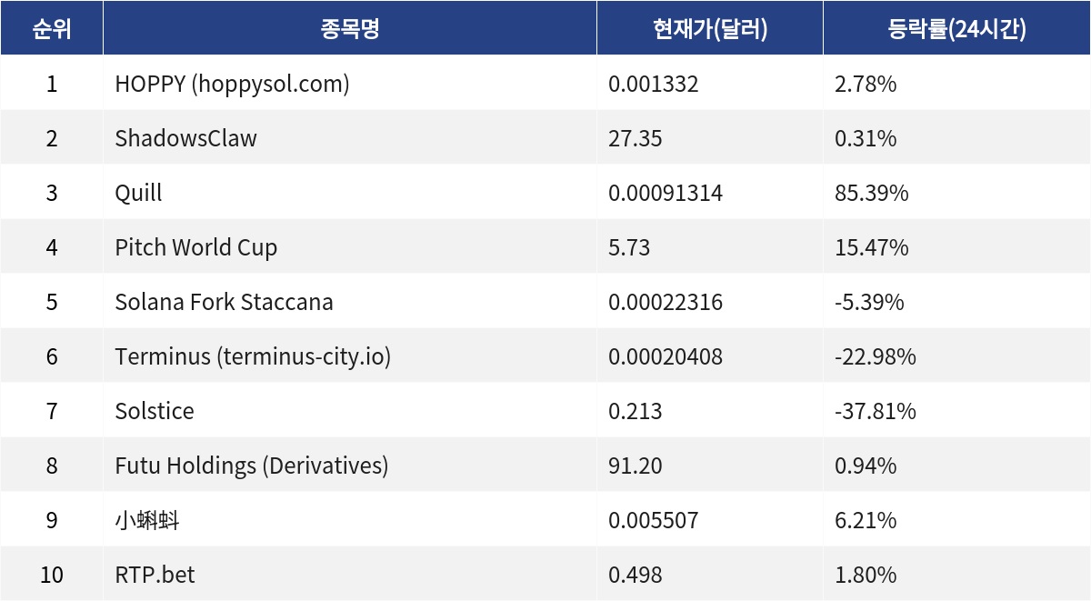Image resolution: width=1091 pixels, height=601 pixels.
Task: Select the Pitch World Cup cell
Action: click(350, 247)
